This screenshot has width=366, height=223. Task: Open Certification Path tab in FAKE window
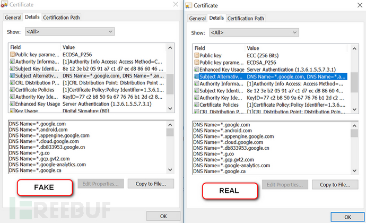tap(62, 18)
